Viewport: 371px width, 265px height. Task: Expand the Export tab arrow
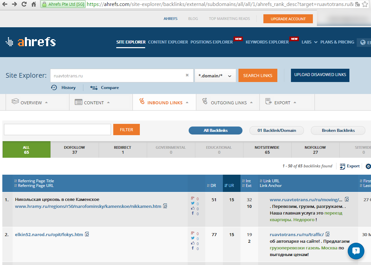coord(295,103)
